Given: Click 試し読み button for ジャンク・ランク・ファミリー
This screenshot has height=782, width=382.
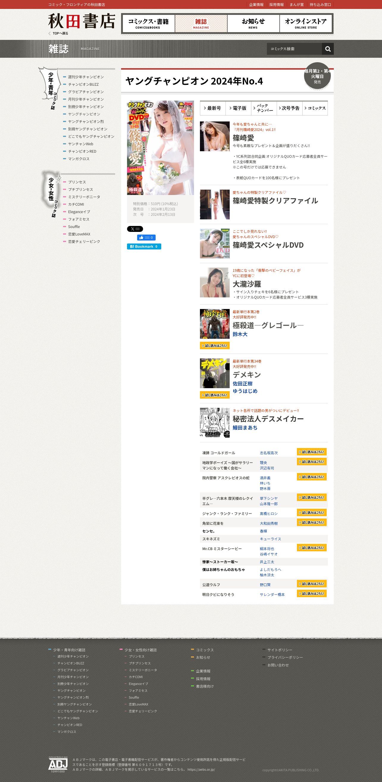Looking at the screenshot, I should coord(311,513).
